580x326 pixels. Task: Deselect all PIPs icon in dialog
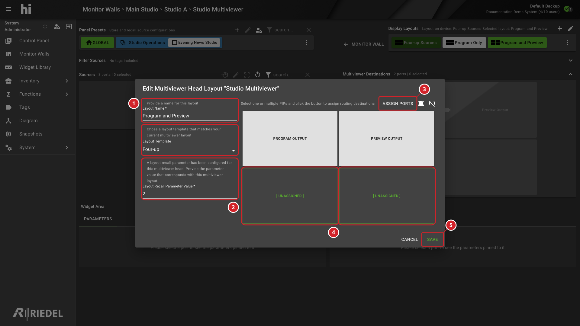coord(432,104)
